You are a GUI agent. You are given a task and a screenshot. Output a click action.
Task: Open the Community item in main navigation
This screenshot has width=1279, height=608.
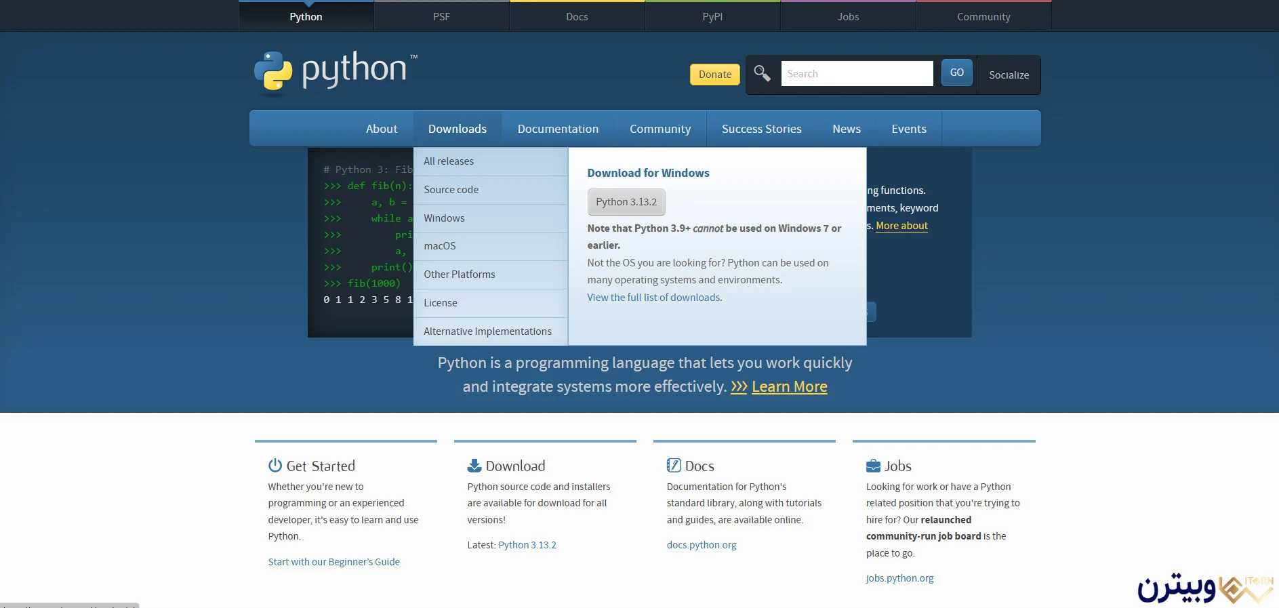point(660,129)
